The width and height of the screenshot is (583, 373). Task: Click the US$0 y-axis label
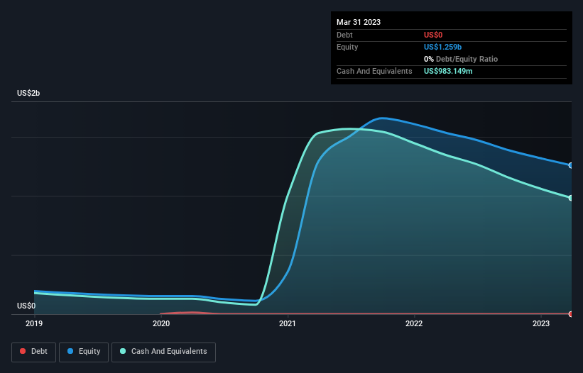click(x=26, y=306)
